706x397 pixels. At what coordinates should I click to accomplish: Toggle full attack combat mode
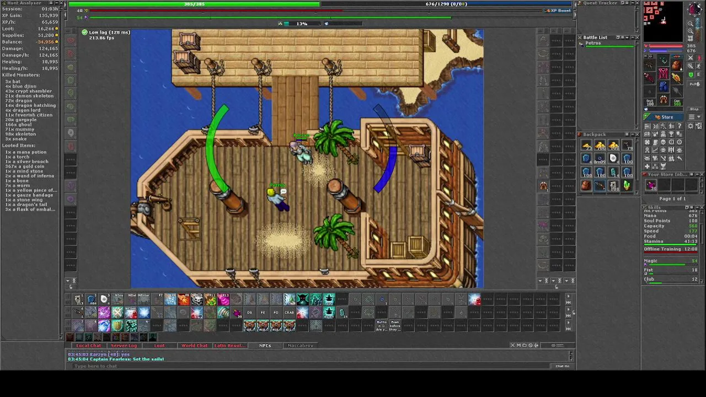click(x=691, y=58)
